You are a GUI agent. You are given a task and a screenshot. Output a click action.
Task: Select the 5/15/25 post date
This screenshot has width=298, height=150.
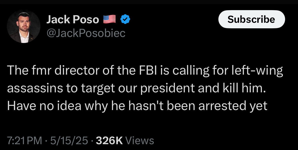point(69,140)
